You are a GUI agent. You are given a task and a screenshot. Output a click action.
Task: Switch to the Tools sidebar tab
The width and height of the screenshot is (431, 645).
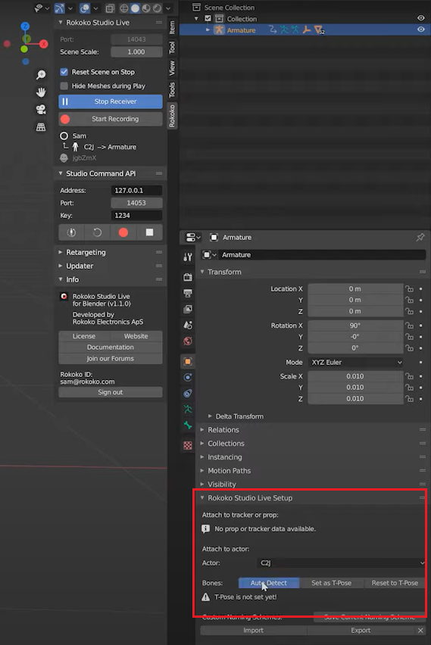(x=172, y=89)
